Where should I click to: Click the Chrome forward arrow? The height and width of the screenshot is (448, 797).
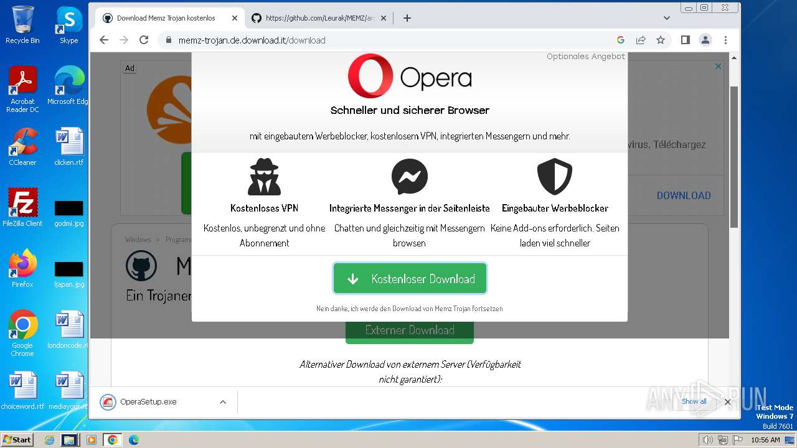tap(124, 40)
